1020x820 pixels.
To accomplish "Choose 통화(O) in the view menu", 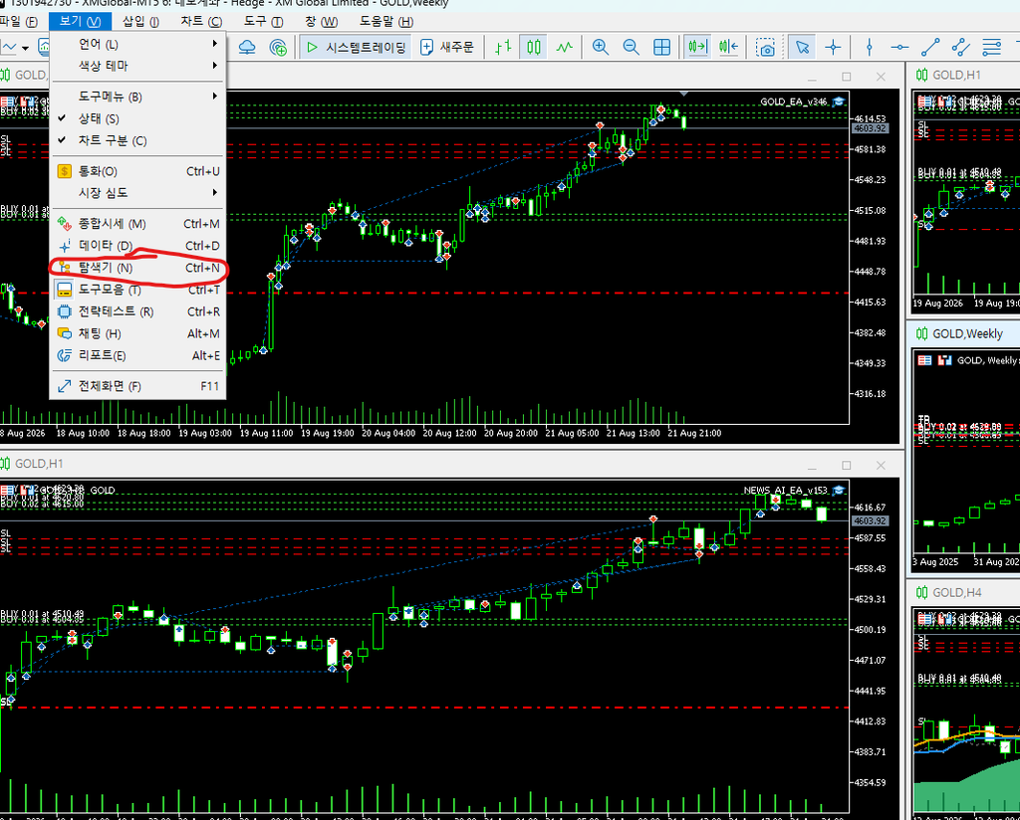I will 137,171.
